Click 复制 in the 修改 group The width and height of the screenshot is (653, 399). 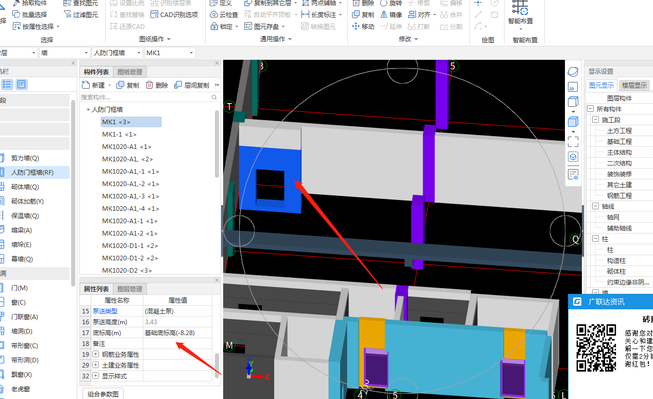(x=363, y=14)
